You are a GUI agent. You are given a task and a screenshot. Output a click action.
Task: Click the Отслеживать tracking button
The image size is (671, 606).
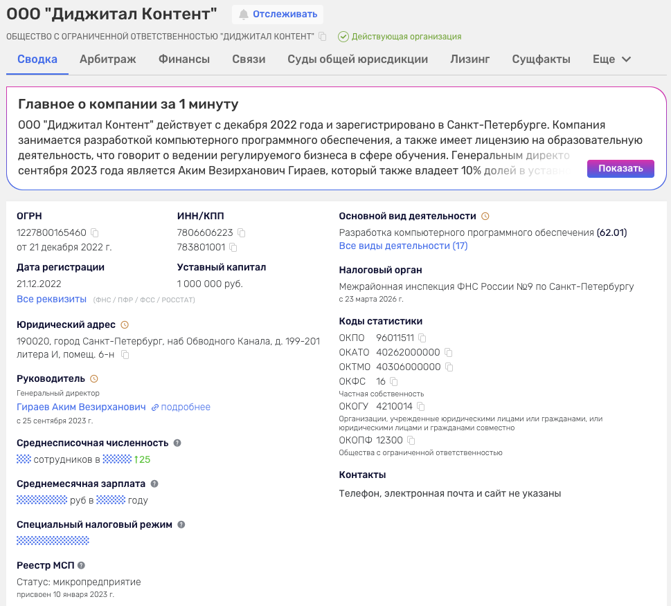[x=278, y=14]
